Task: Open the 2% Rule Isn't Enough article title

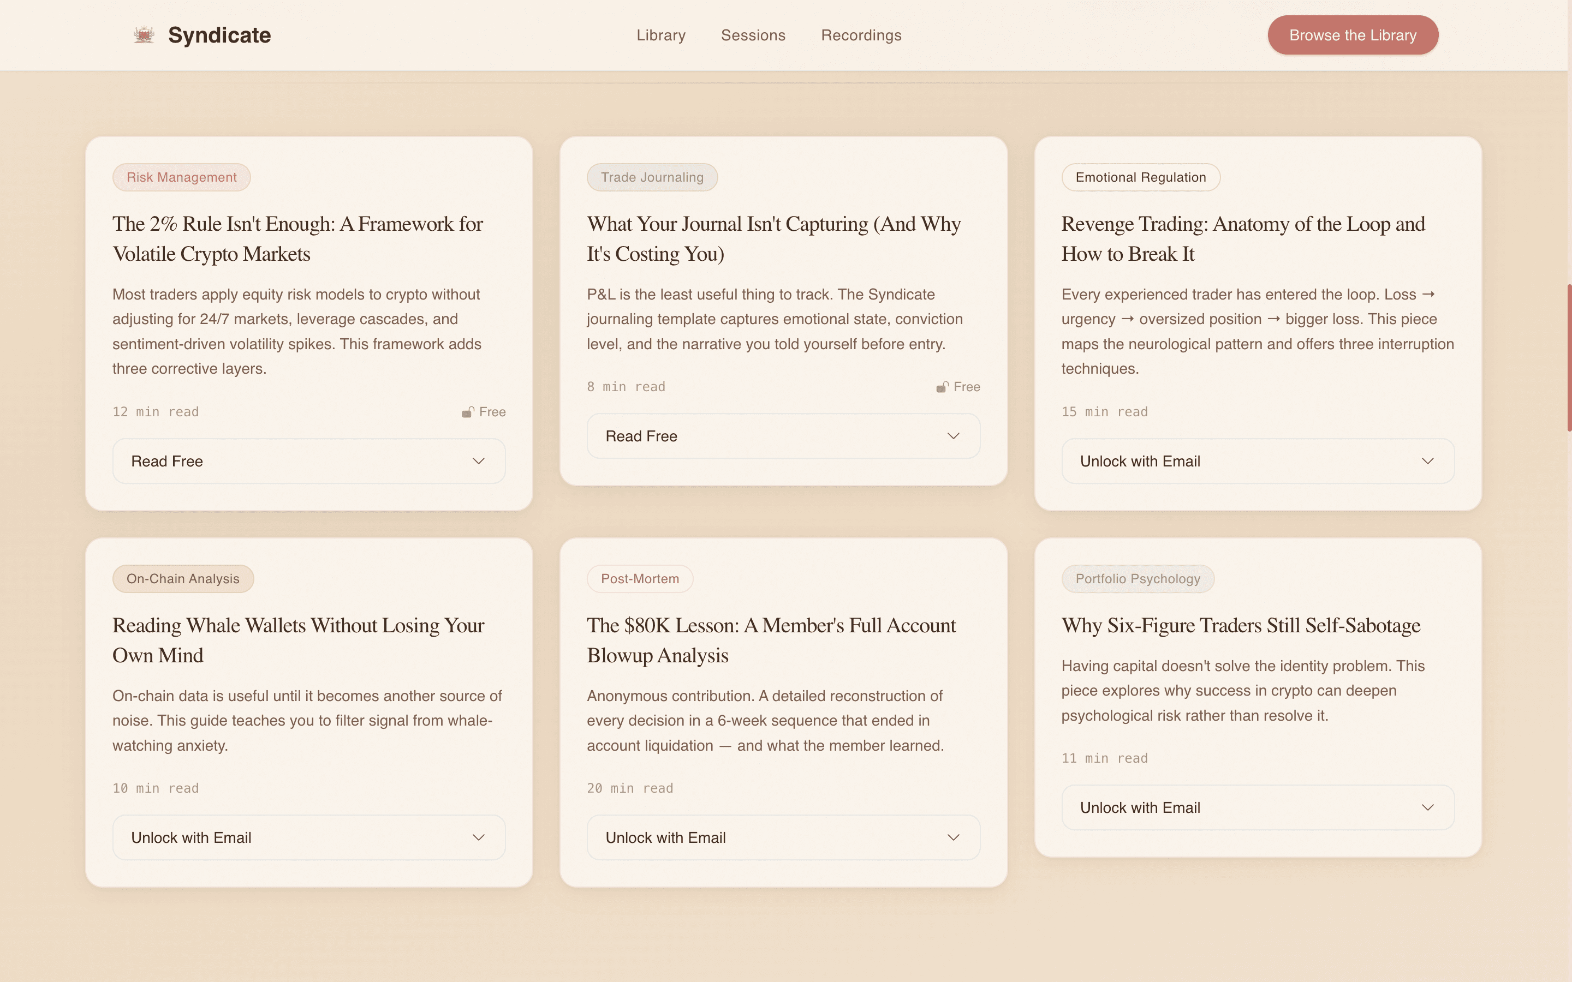Action: tap(297, 239)
